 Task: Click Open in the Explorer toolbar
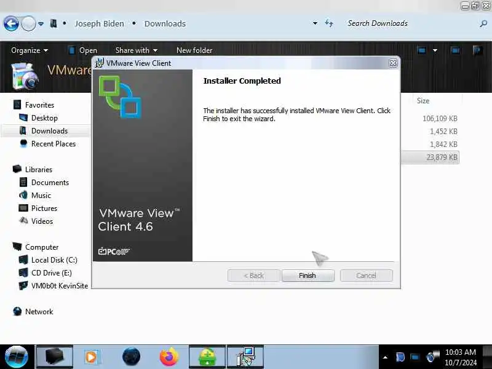[83, 50]
